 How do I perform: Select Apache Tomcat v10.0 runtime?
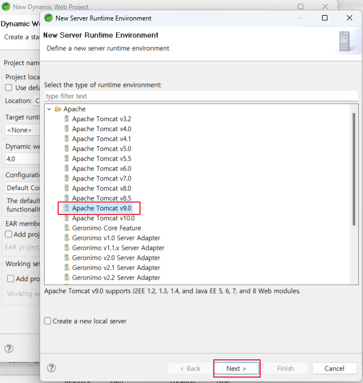[x=103, y=218]
